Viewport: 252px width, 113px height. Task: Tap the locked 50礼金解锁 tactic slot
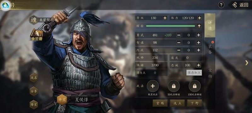pyautogui.click(x=174, y=86)
